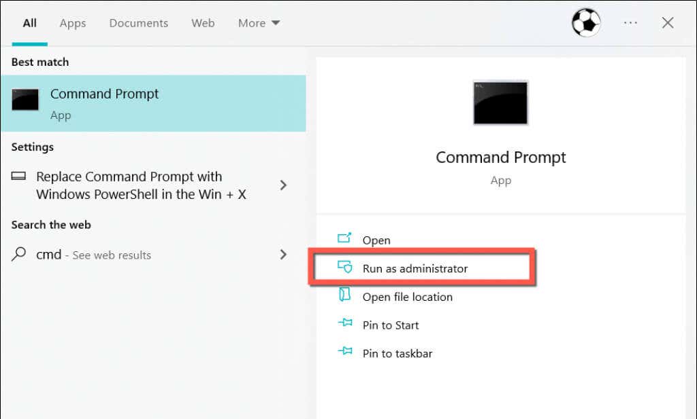Click the magnifier icon next to cmd

tap(19, 255)
